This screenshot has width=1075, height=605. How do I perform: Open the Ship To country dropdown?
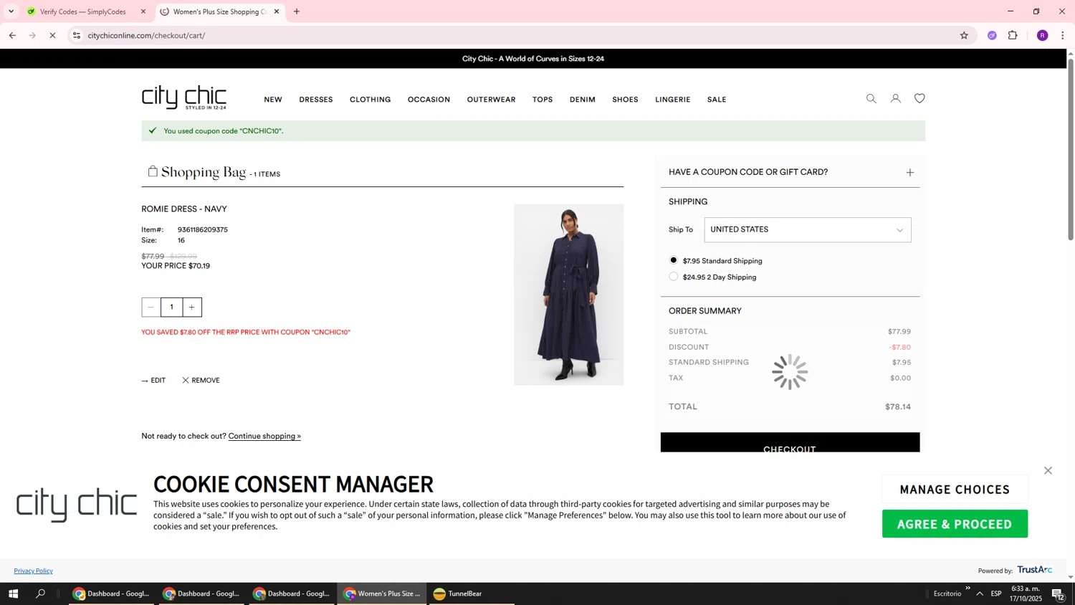pyautogui.click(x=808, y=230)
